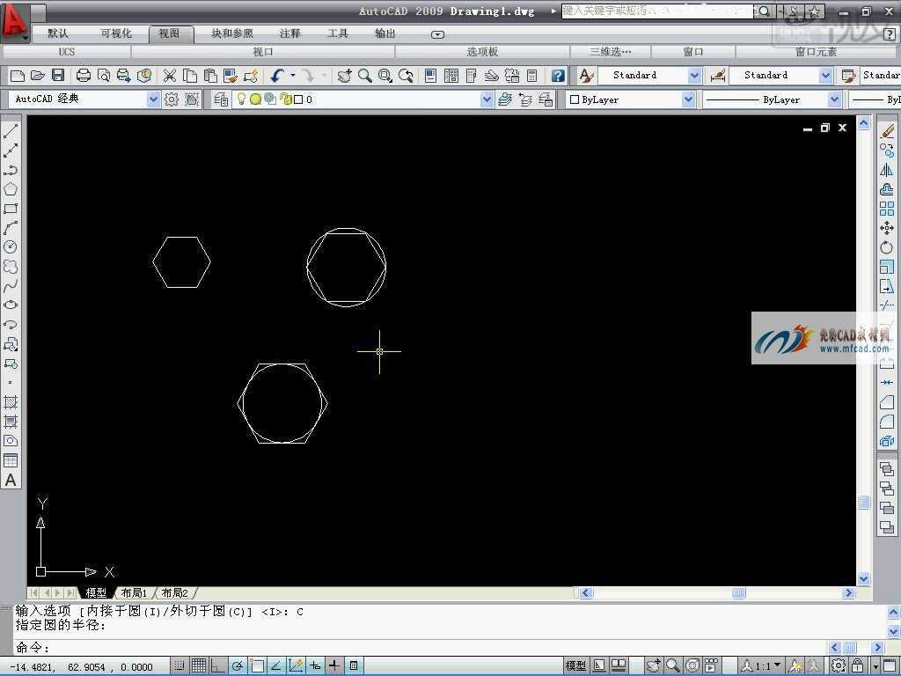Choose the Rotate modify tool
The image size is (901, 676).
tap(887, 247)
